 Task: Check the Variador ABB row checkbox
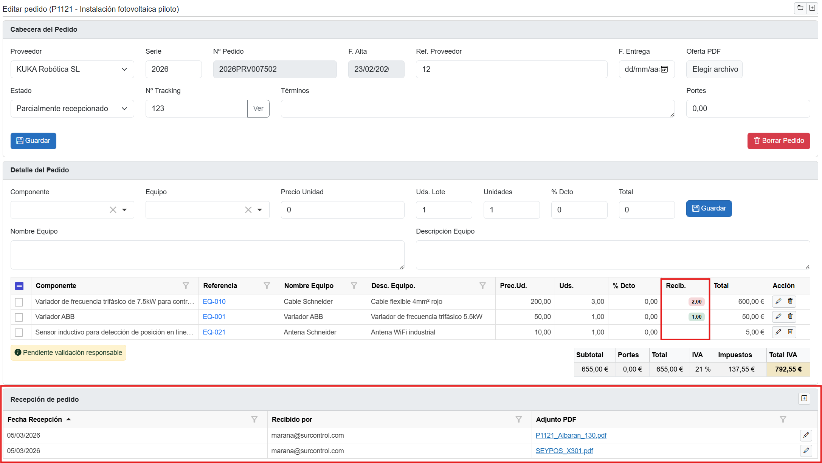pos(19,317)
